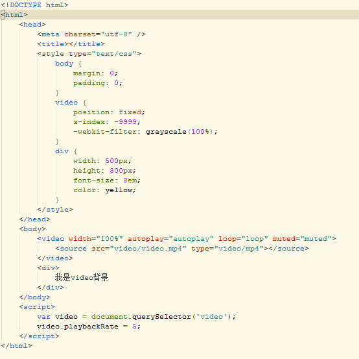This screenshot has width=359, height=359.
Task: Select the style type text/css line
Action: (x=89, y=54)
